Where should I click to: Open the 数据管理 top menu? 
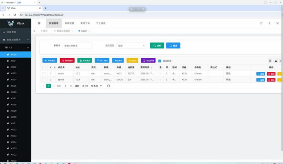54,23
